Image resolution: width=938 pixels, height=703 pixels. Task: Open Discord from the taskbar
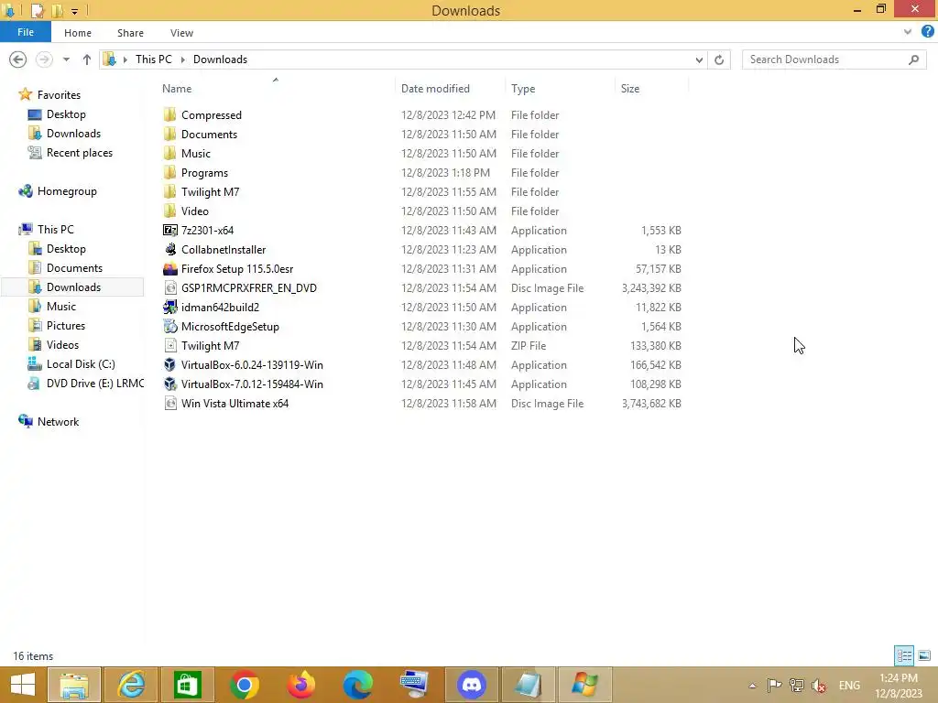click(472, 685)
